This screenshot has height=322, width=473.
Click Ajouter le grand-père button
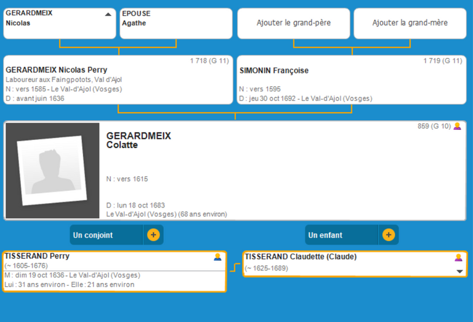[293, 23]
